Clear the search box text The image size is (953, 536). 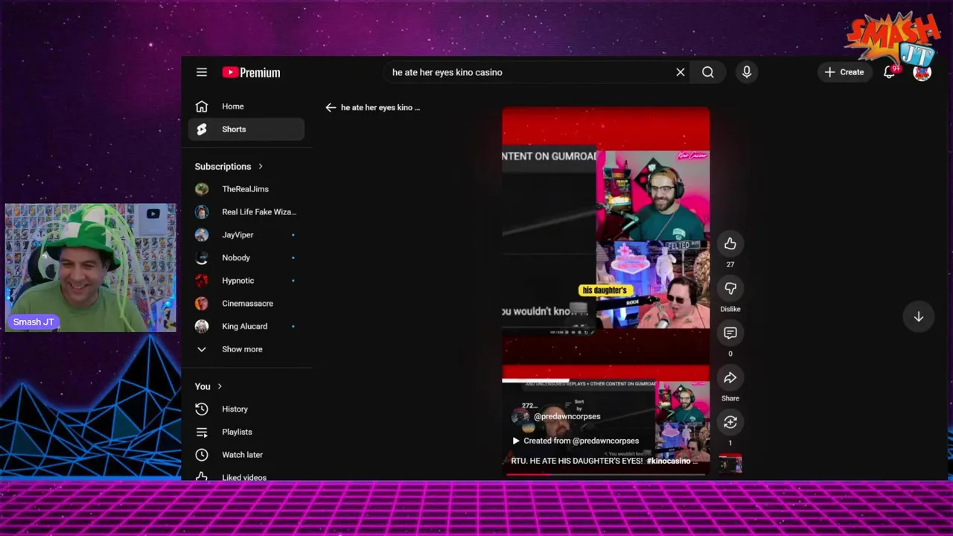coord(680,72)
